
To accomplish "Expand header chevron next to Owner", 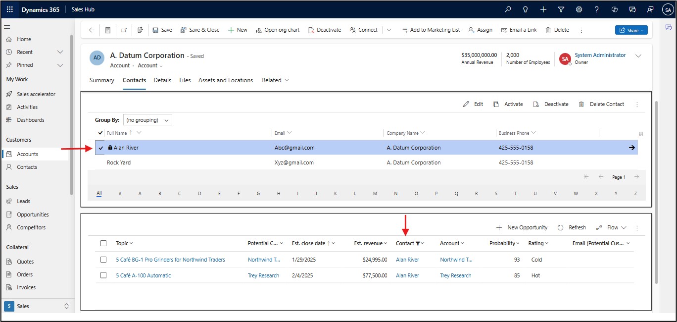I will 638,56.
